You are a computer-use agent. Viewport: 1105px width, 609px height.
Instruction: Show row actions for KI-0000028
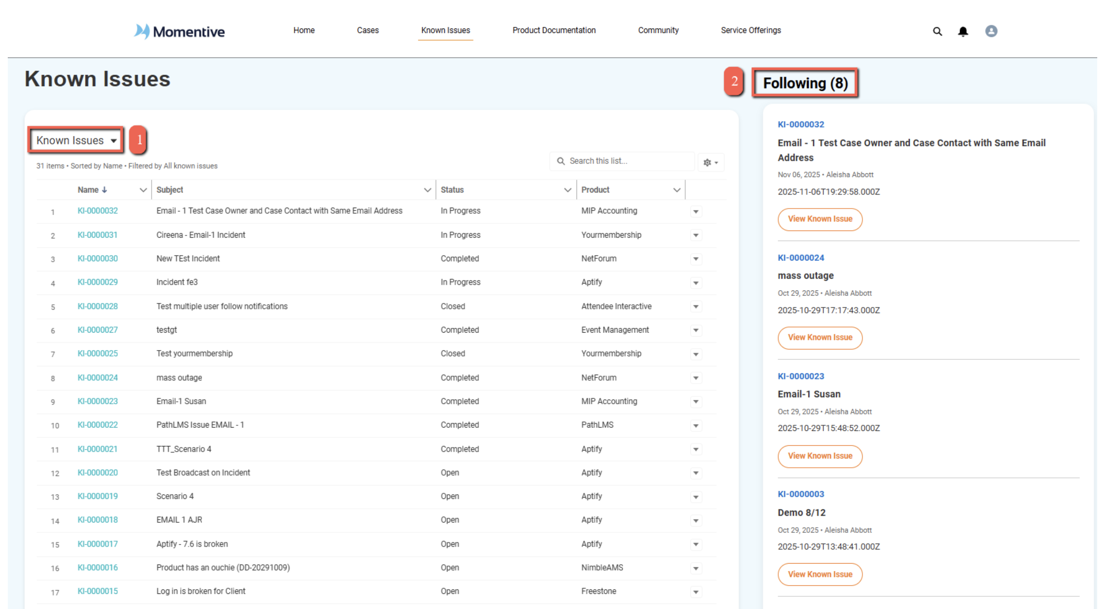coord(696,306)
